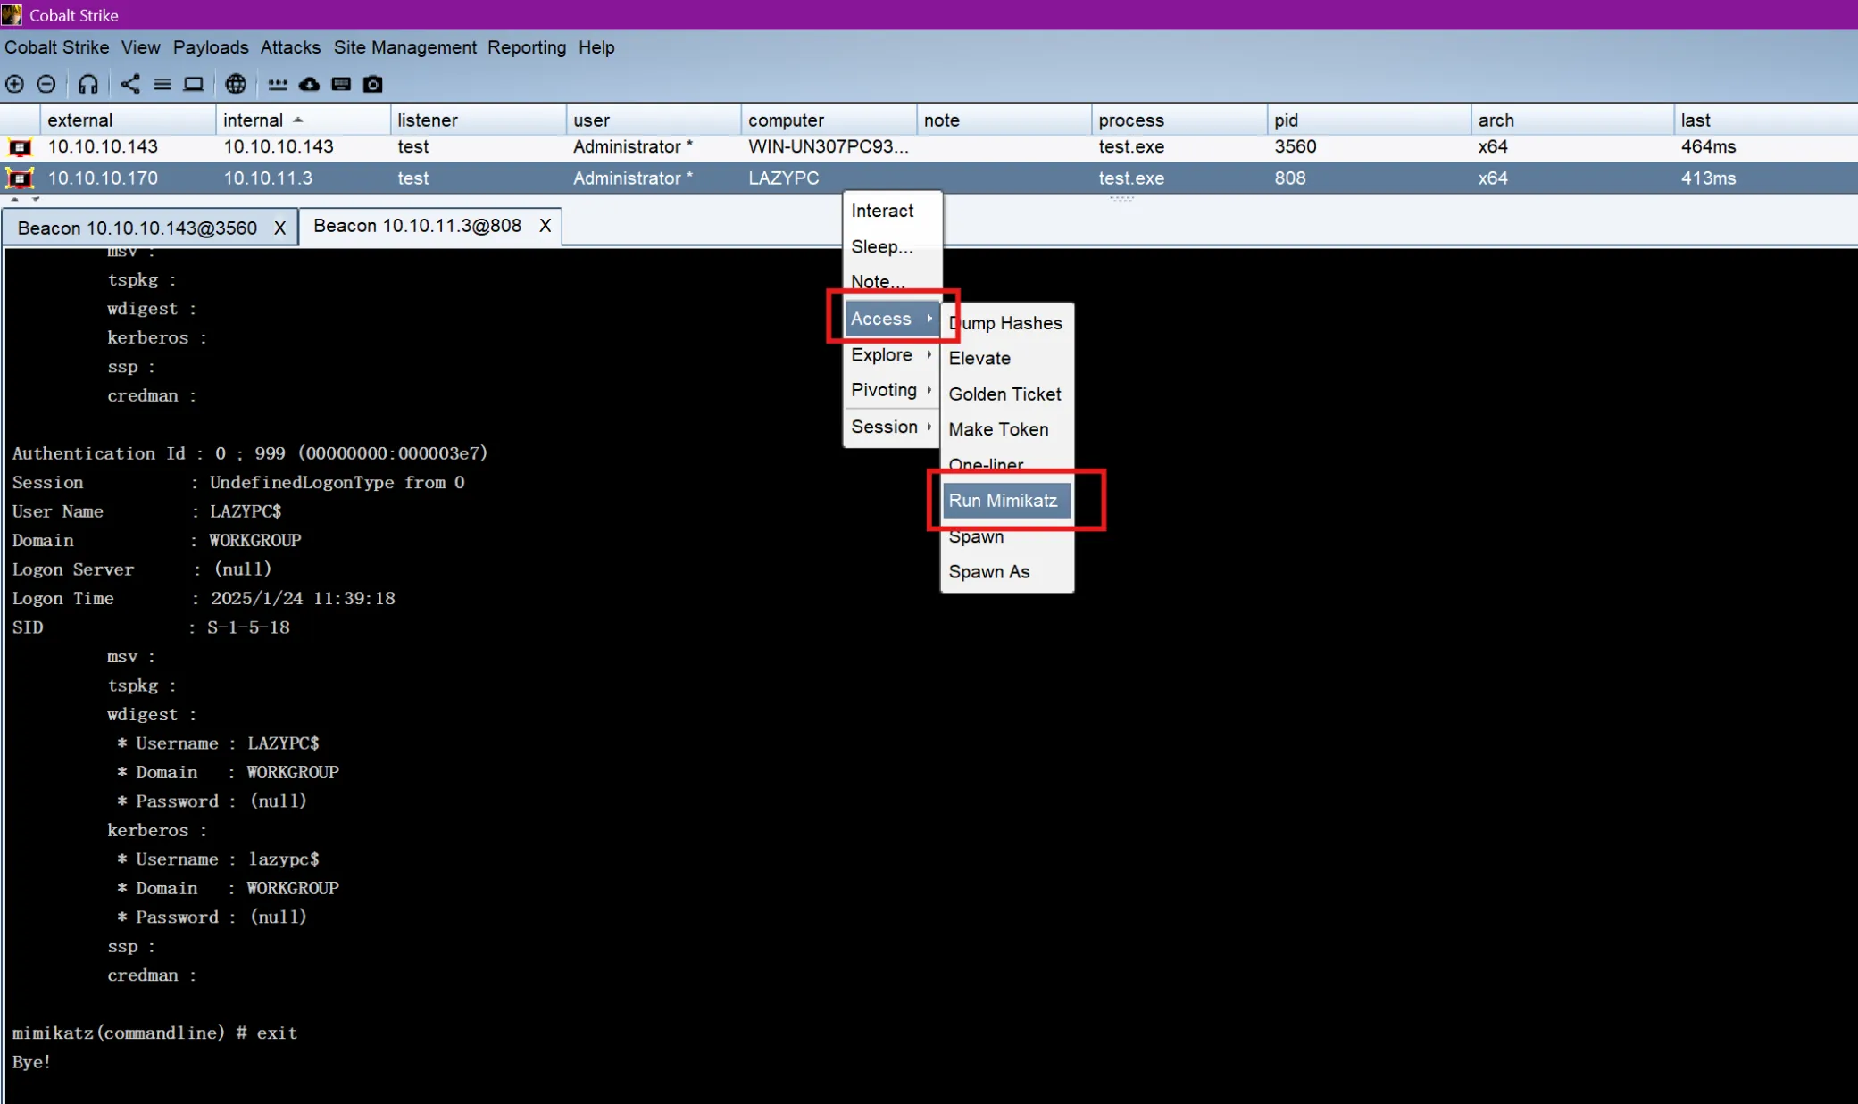Select Run Mimikatz option
The height and width of the screenshot is (1104, 1858).
coord(1006,501)
